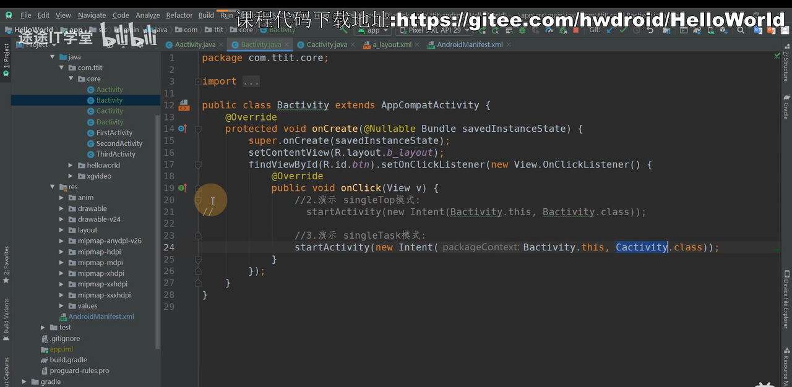Click the Git update project arrow
792x387 pixels.
(609, 30)
